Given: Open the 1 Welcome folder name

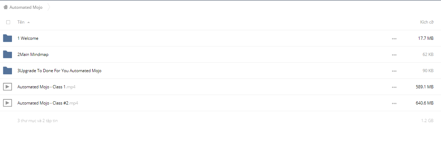Looking at the screenshot, I should pos(28,38).
